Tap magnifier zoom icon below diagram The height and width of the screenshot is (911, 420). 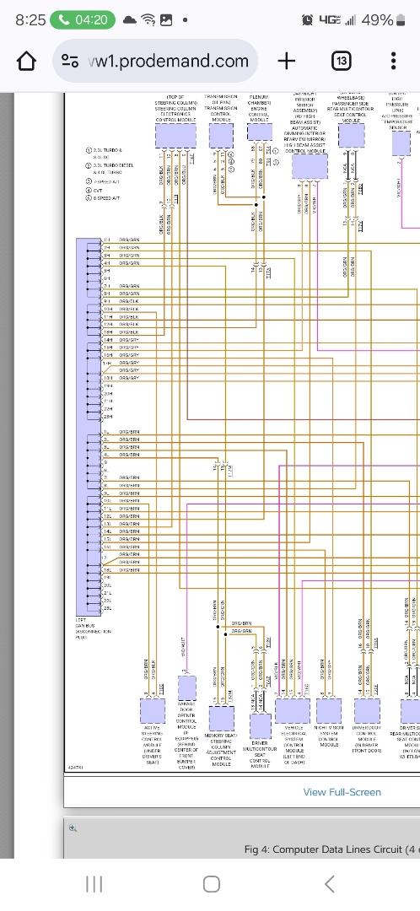[x=73, y=828]
